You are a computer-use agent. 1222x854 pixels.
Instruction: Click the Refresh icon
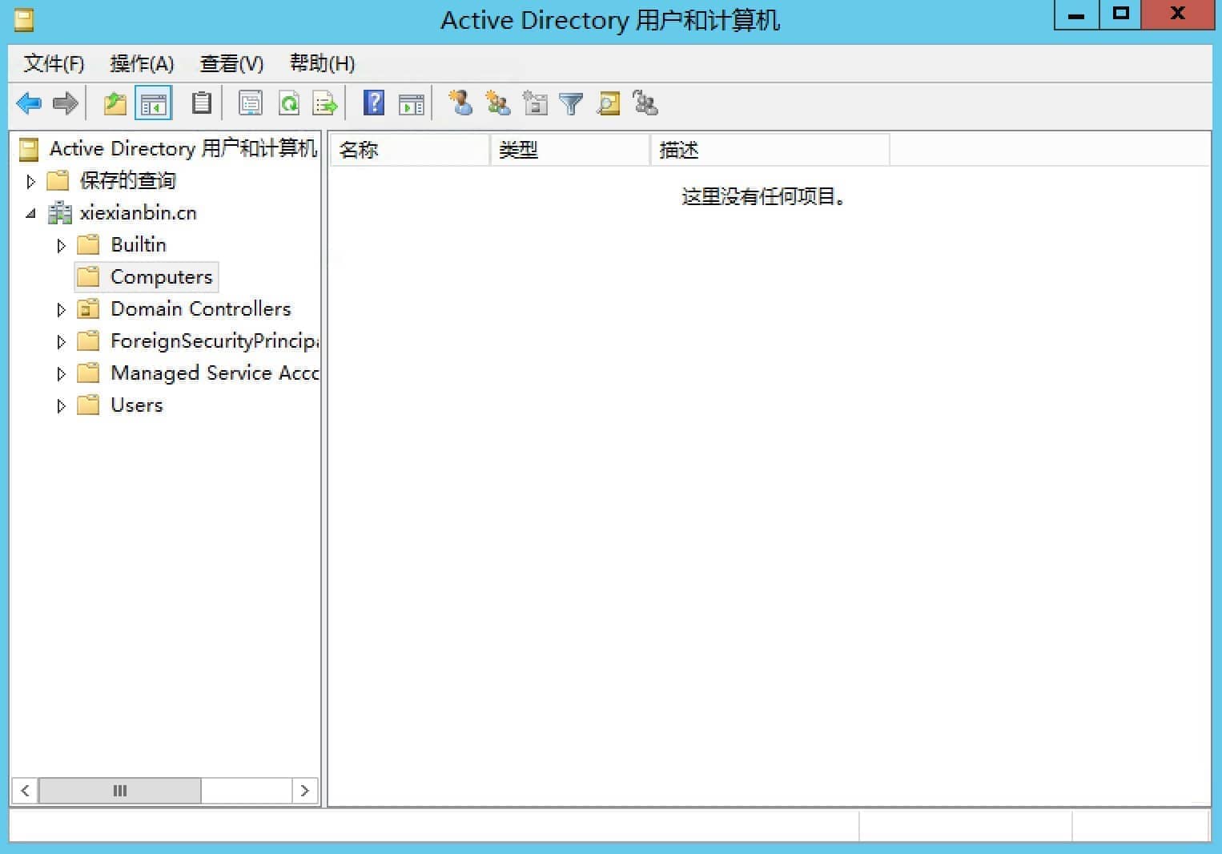288,103
